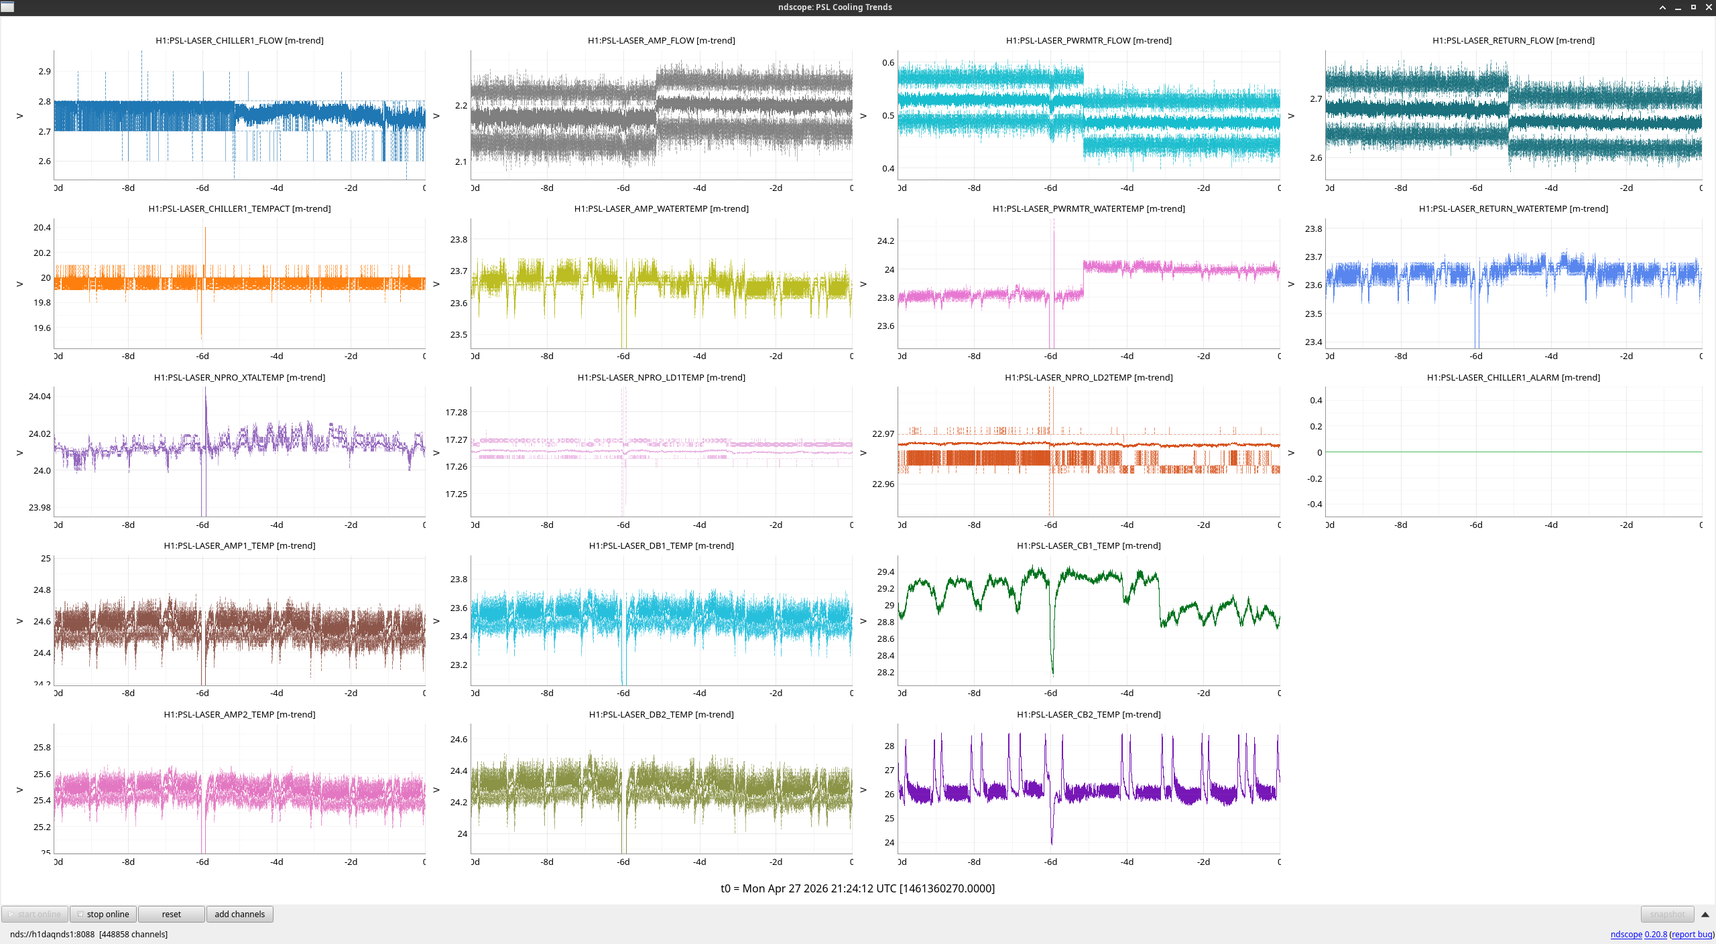The width and height of the screenshot is (1716, 944).
Task: Click the Y-axis arrow of AMP_FLOW plot
Action: click(x=436, y=116)
